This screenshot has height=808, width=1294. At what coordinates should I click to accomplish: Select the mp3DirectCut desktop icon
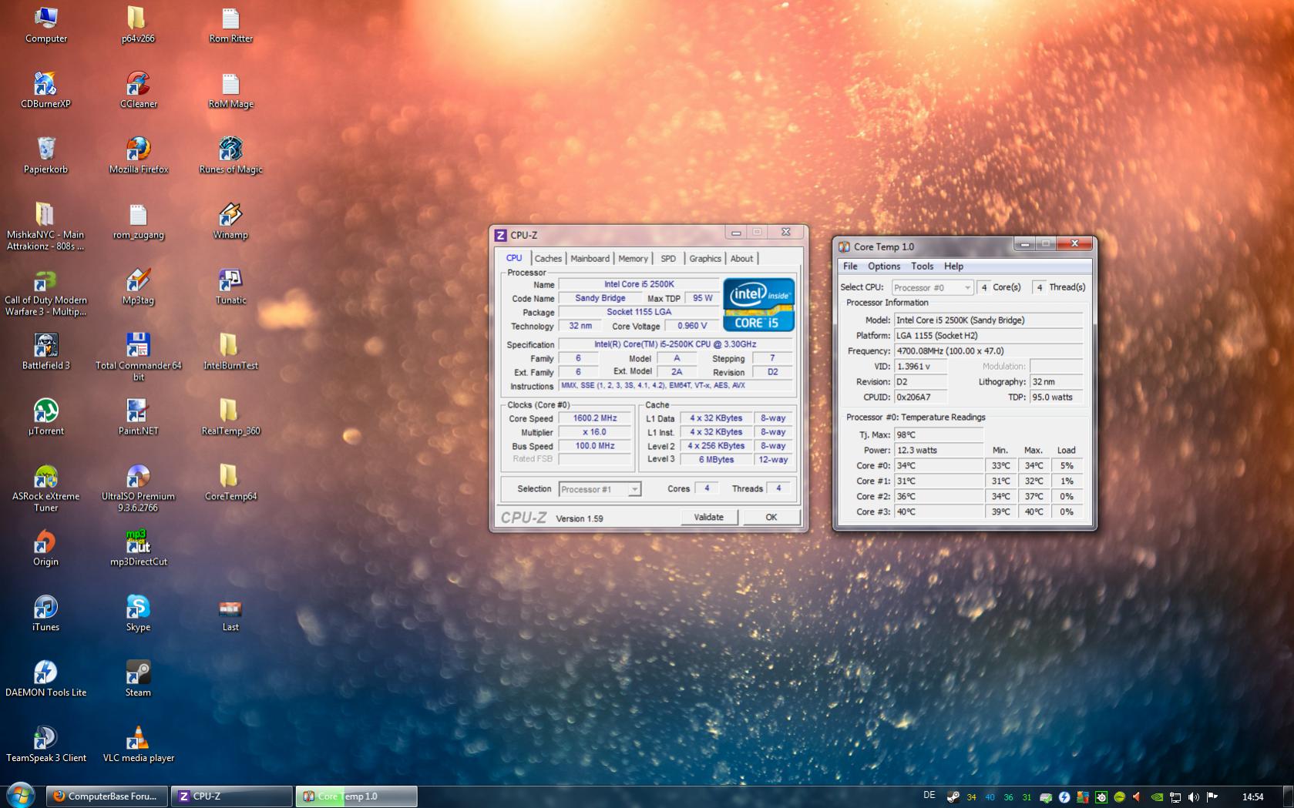(138, 548)
